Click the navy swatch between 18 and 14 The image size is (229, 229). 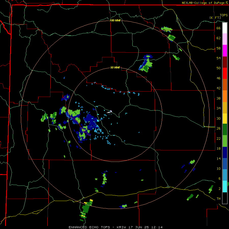225,152
